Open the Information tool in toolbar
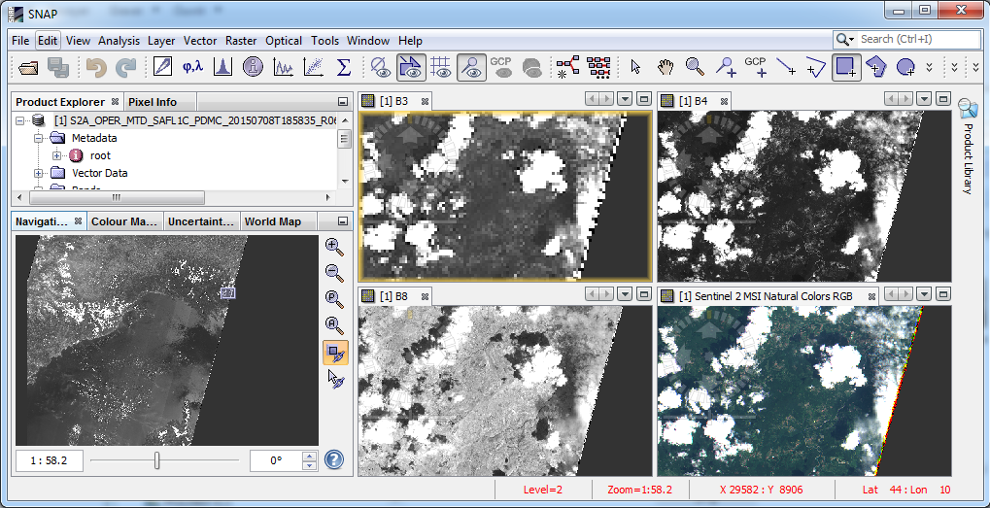990x508 pixels. 253,67
